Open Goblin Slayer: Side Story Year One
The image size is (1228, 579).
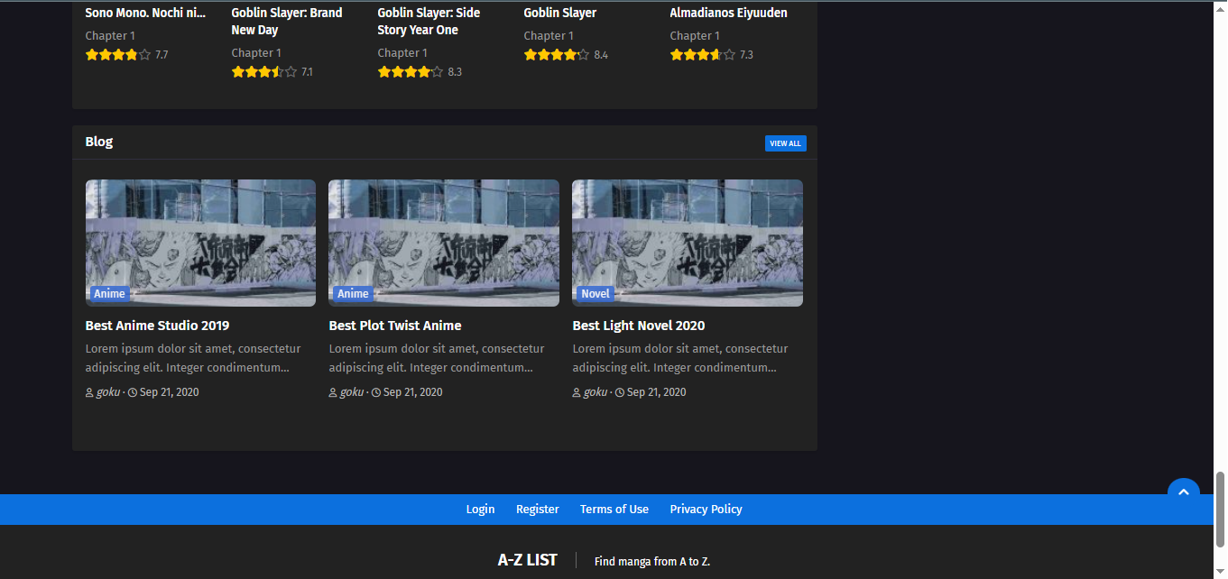[429, 22]
